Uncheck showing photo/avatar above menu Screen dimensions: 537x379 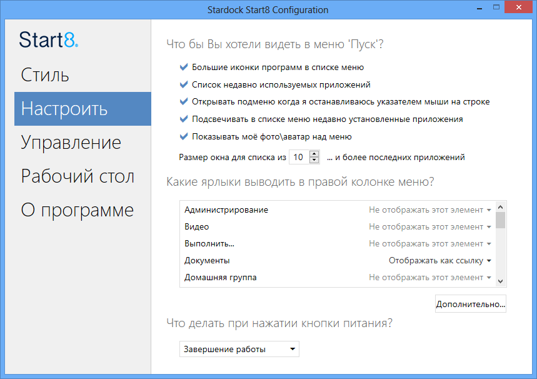tap(183, 136)
